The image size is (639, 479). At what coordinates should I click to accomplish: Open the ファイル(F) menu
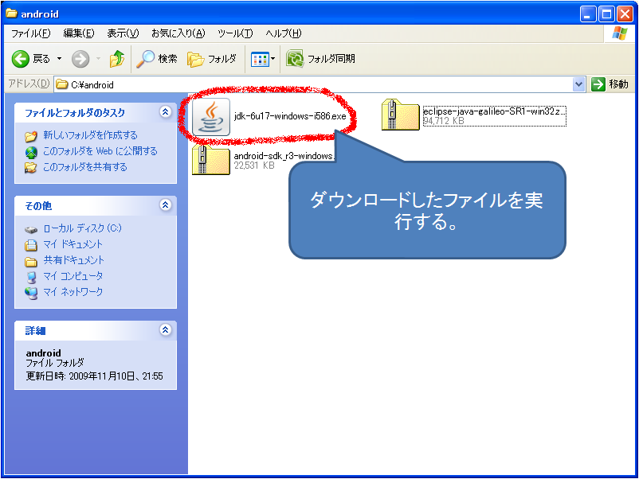click(x=30, y=33)
